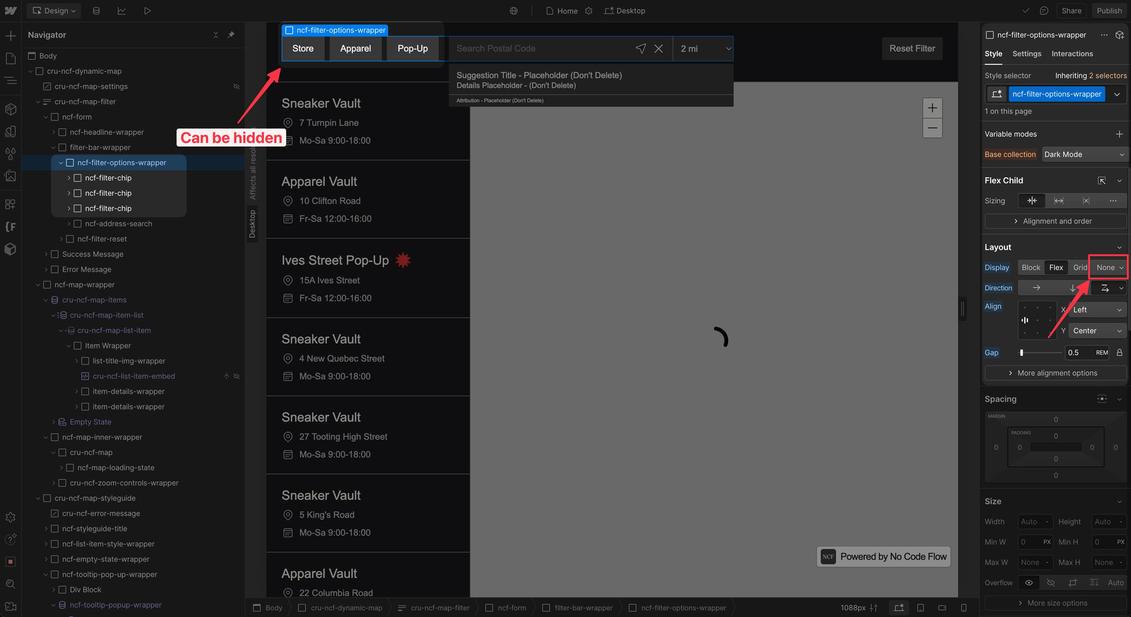This screenshot has width=1131, height=617.
Task: Expand ncf-address-search tree item
Action: [x=68, y=224]
